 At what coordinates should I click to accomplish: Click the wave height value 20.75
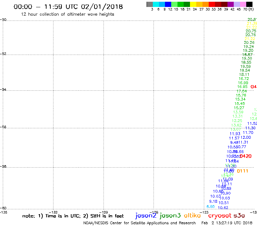click(x=251, y=31)
